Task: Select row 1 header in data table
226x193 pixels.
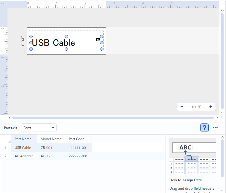Action: [x=5, y=148]
